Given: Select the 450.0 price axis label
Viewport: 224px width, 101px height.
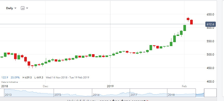Looking at the screenshot, I should tap(210, 68).
